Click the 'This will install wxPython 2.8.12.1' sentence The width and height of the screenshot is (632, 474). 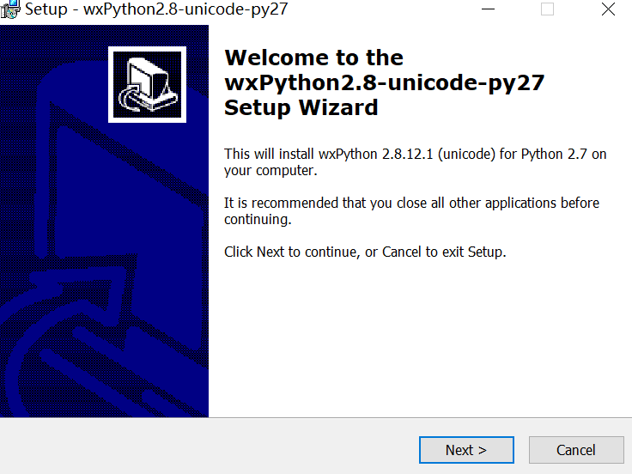415,154
